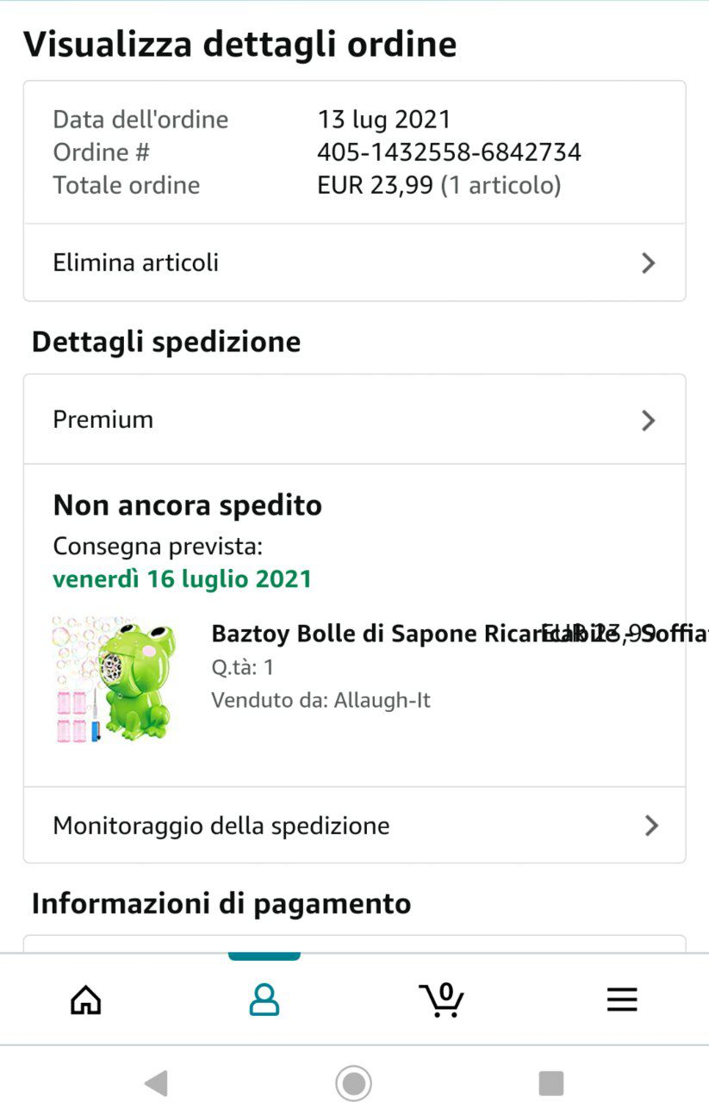The width and height of the screenshot is (709, 1102).
Task: Open the hamburger menu
Action: coord(621,1000)
